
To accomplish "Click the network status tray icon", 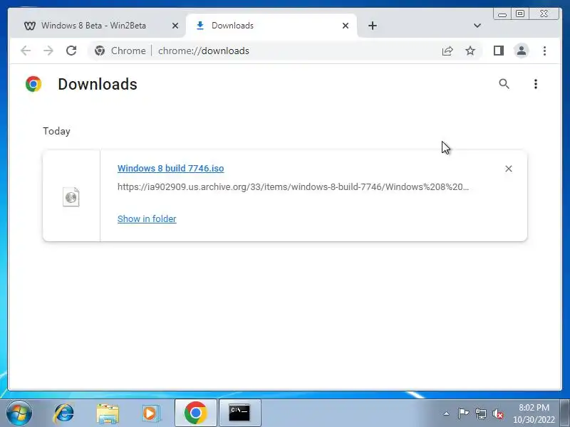I will coord(480,413).
